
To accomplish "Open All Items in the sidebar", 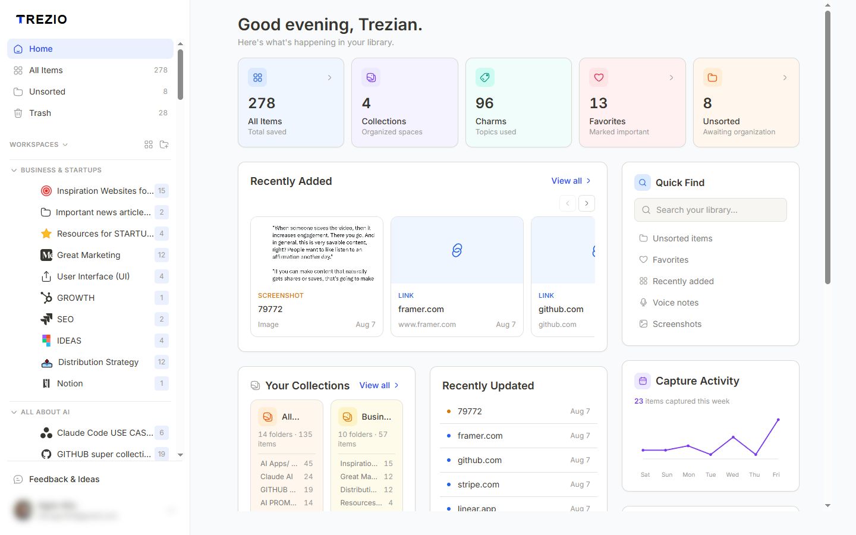I will [x=90, y=70].
